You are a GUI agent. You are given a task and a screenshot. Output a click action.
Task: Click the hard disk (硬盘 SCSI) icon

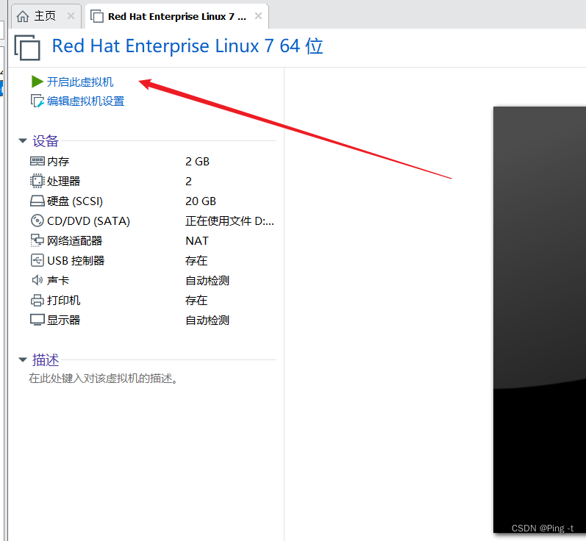37,201
